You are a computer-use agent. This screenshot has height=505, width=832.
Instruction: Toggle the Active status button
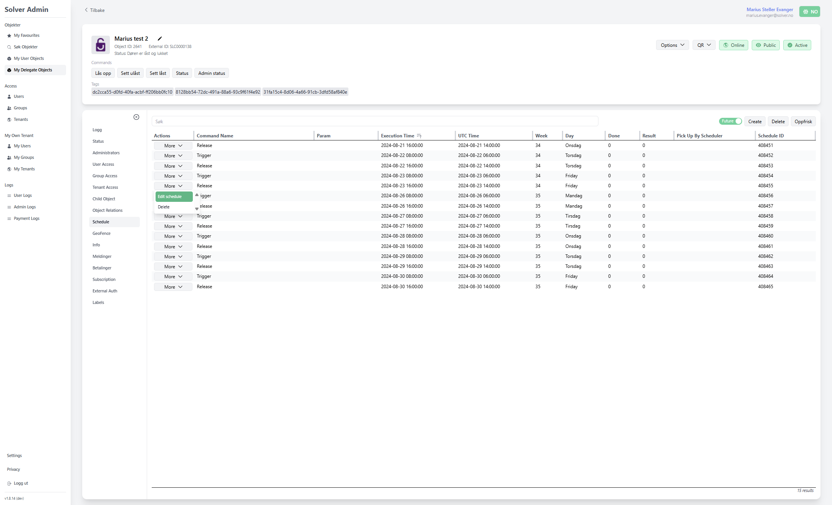(797, 45)
